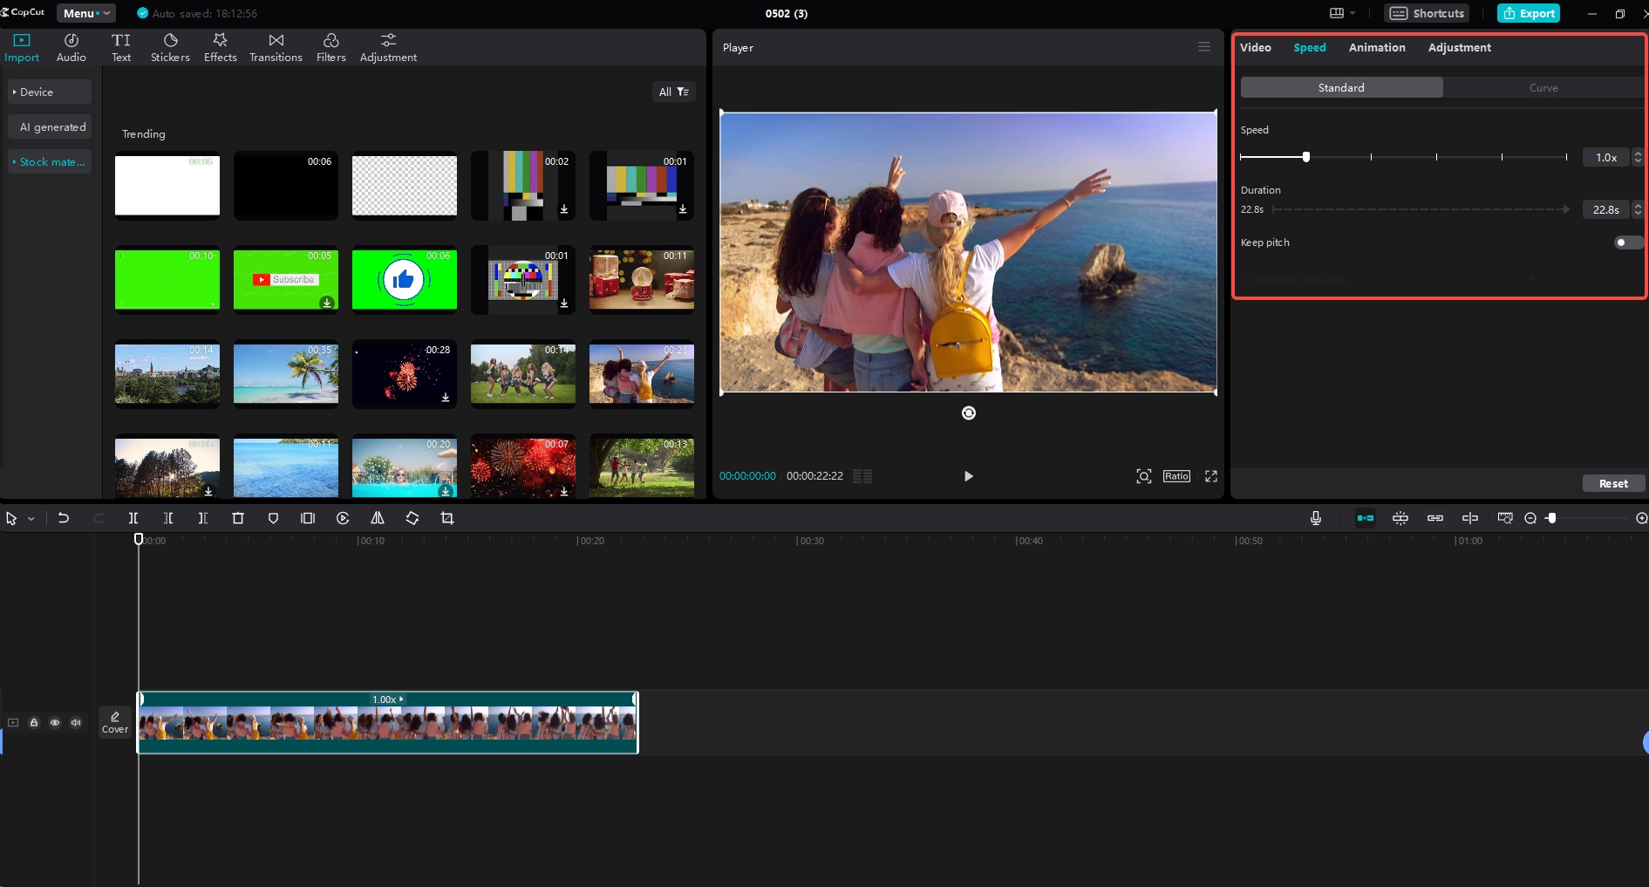Screen dimensions: 1649x887
Task: Click the Export button
Action: click(1528, 13)
